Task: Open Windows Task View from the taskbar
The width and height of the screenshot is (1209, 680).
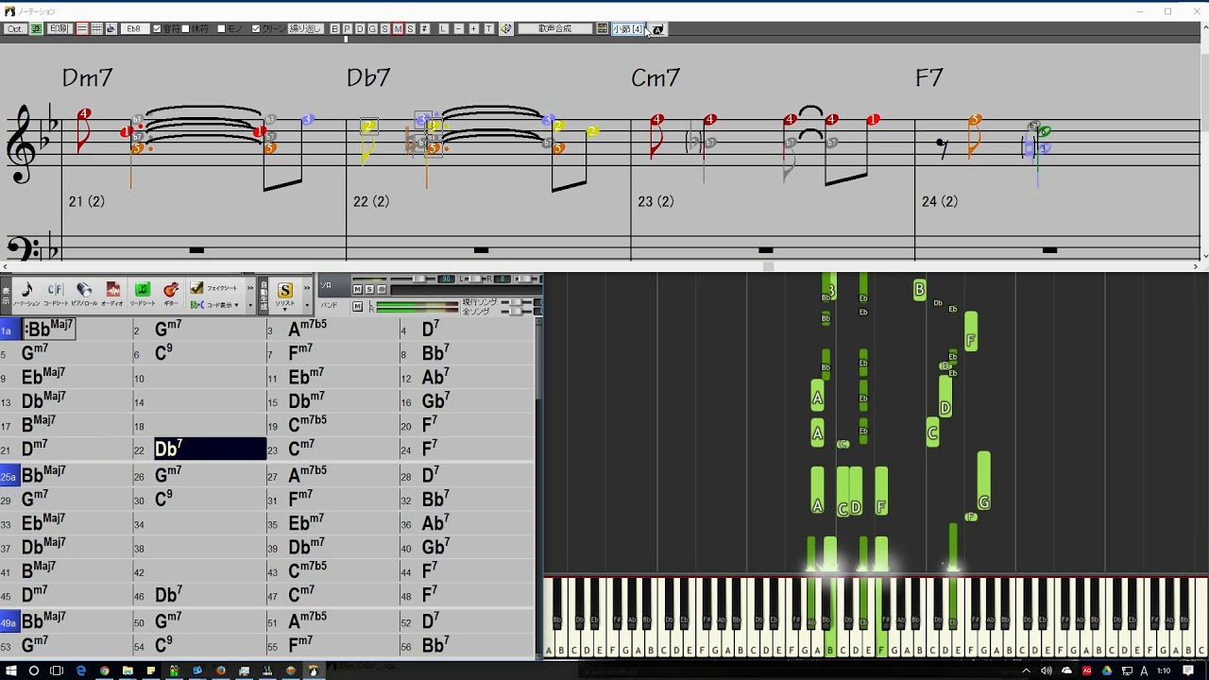Action: pos(57,671)
